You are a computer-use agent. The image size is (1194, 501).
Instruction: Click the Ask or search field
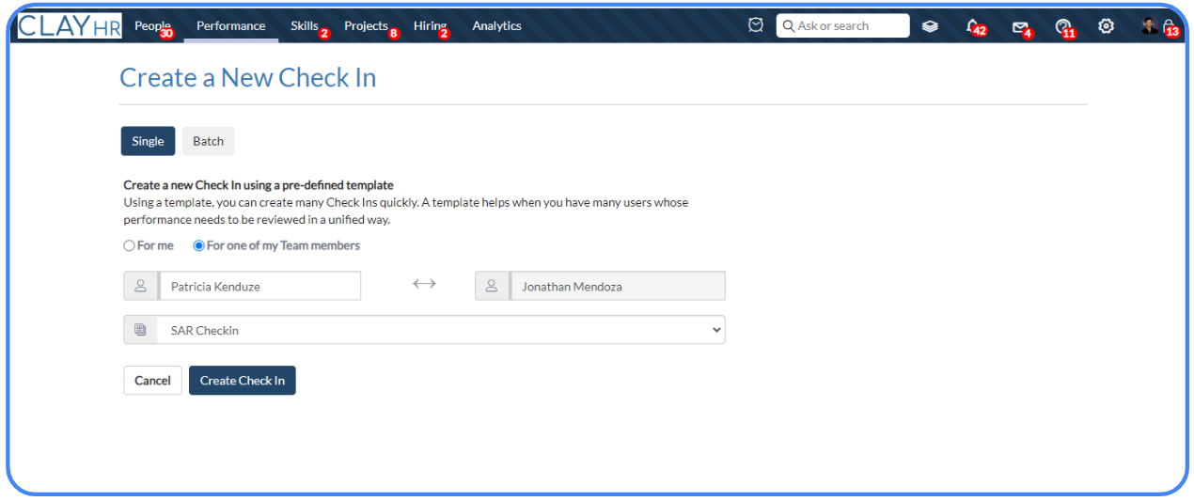pyautogui.click(x=843, y=26)
